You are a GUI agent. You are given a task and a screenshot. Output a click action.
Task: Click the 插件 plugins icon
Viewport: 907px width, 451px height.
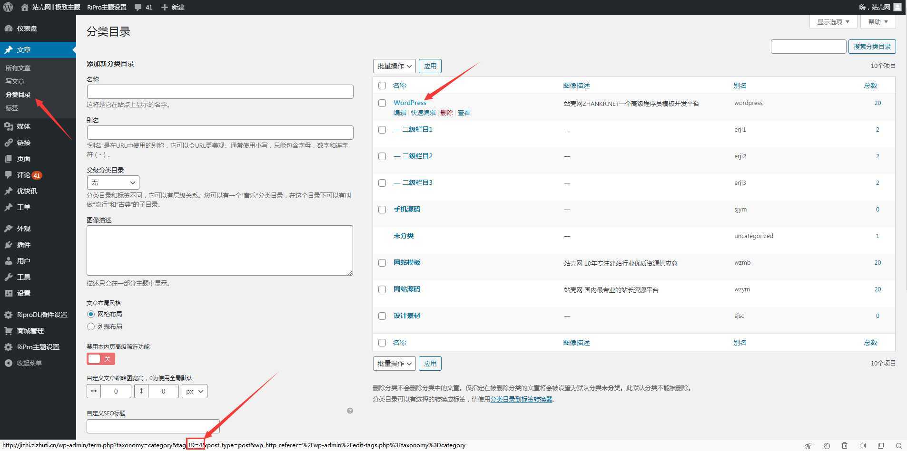click(x=9, y=245)
